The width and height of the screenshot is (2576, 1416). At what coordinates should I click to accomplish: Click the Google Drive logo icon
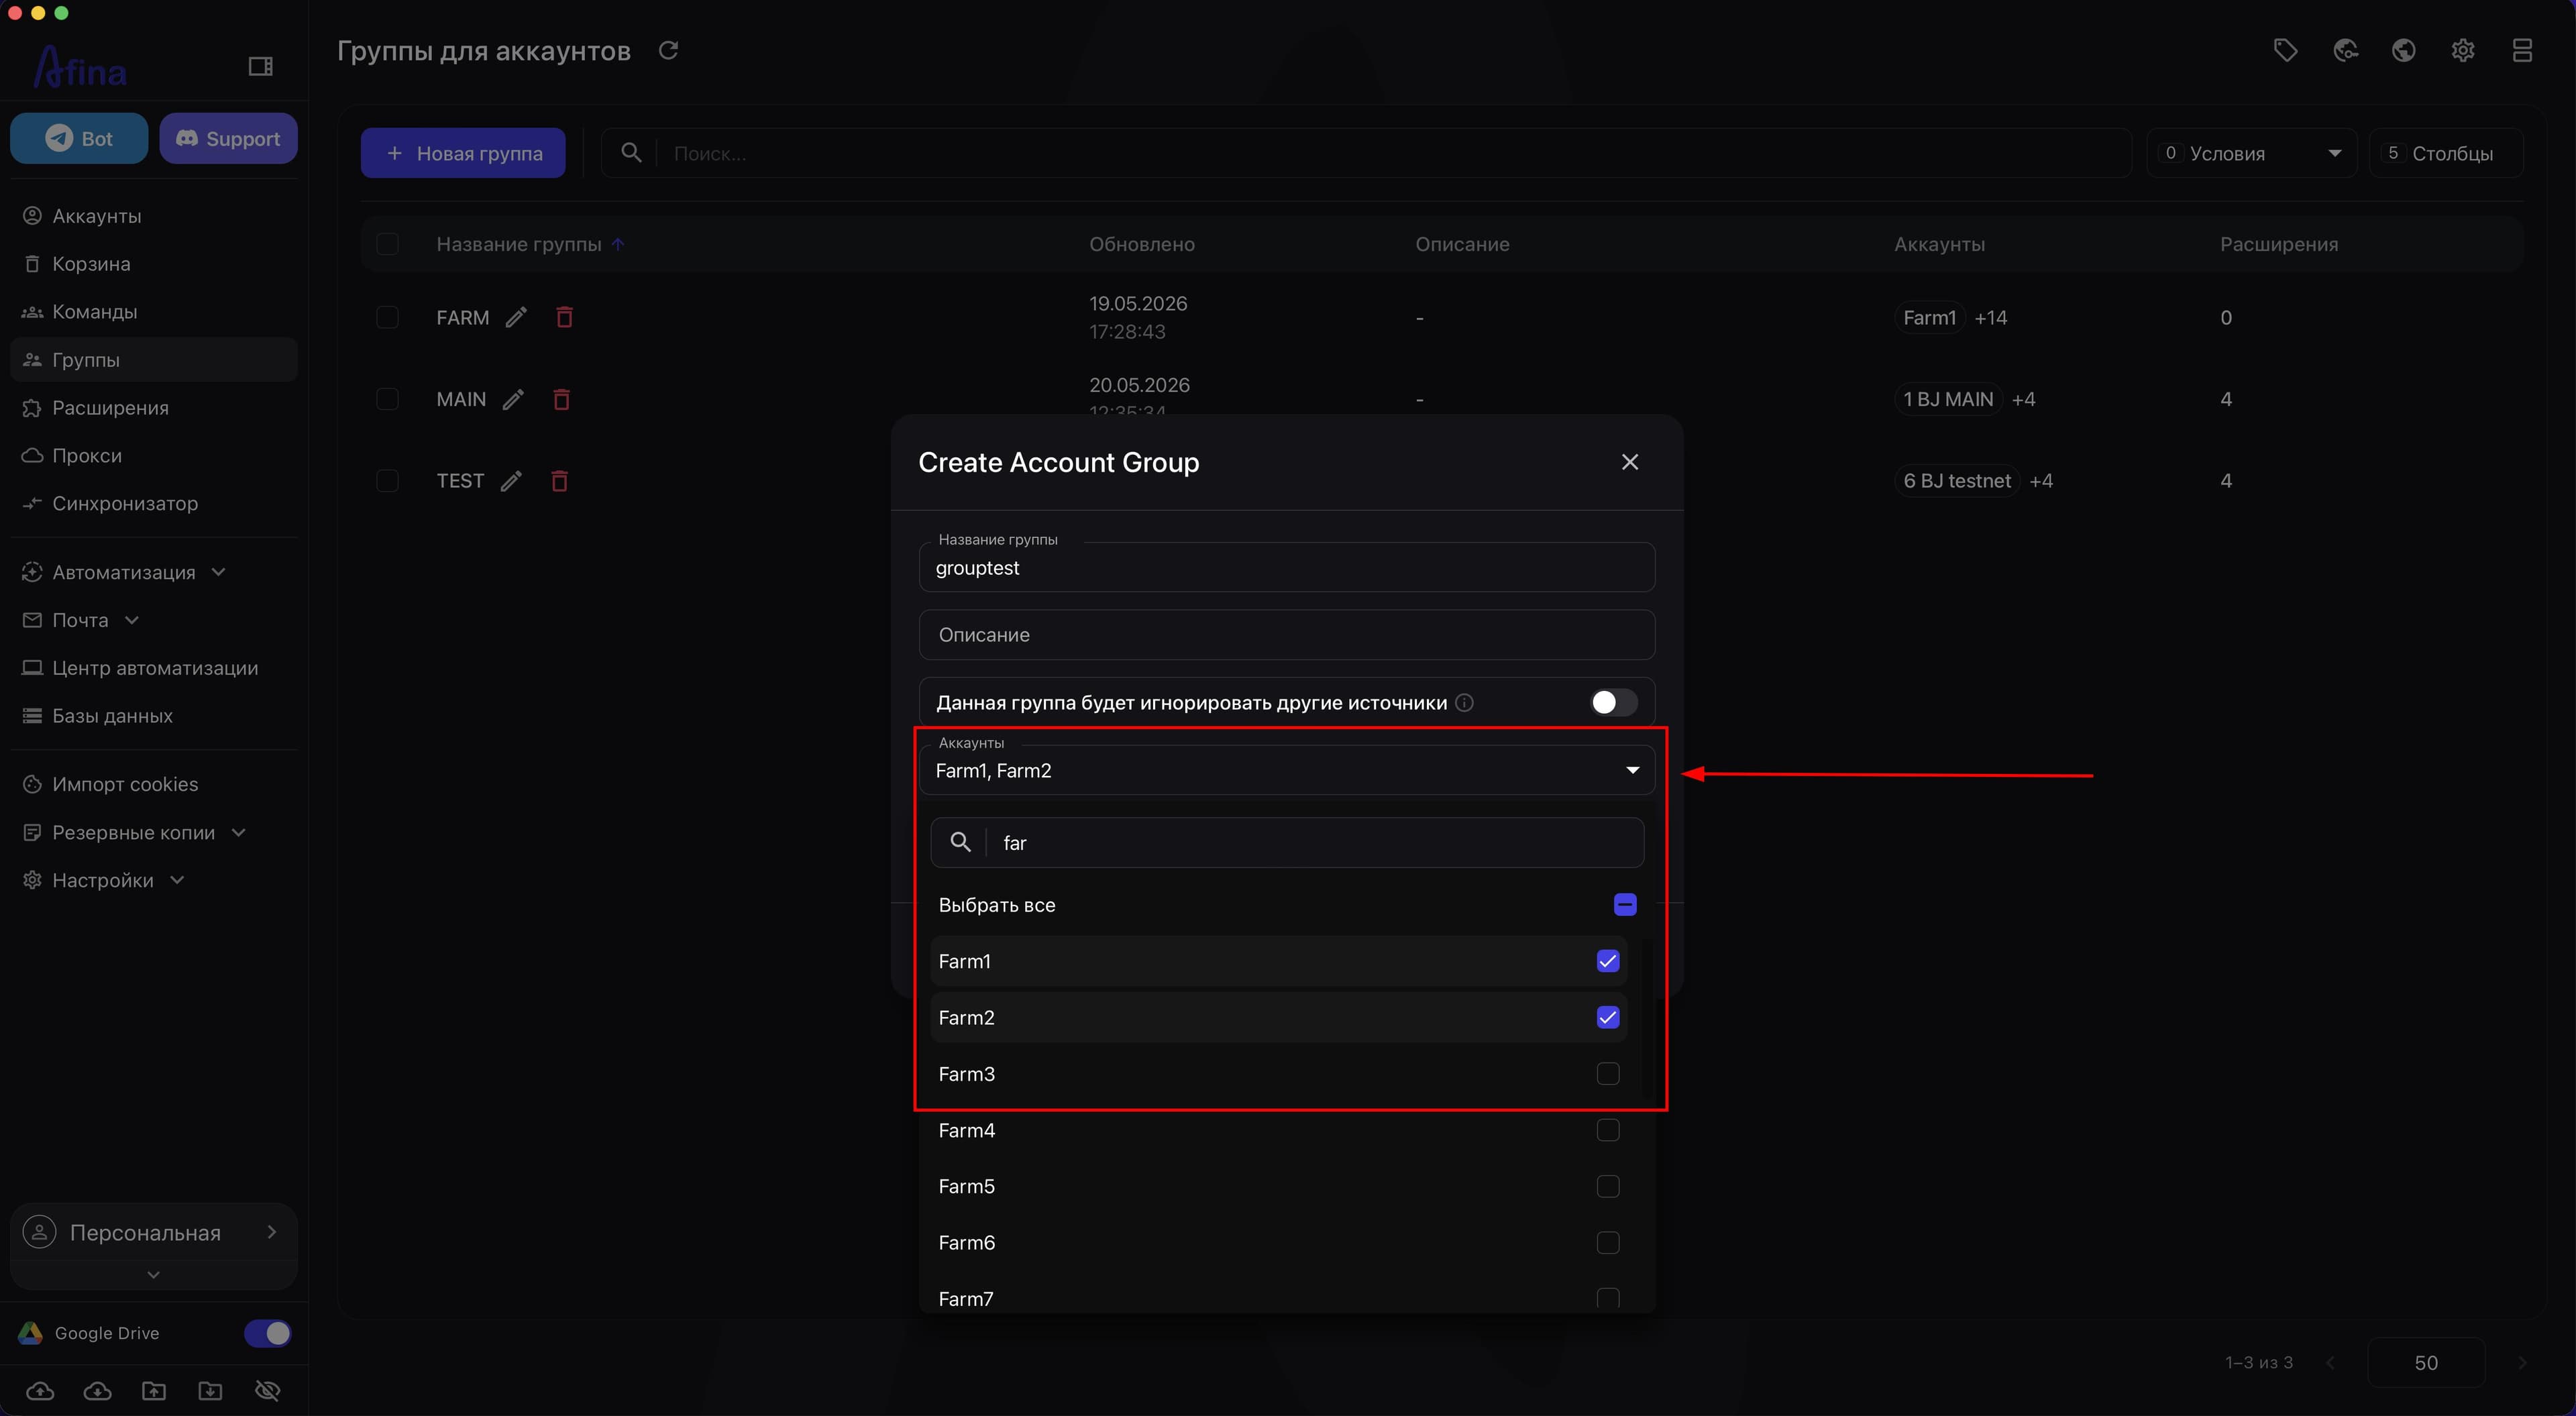(x=30, y=1332)
